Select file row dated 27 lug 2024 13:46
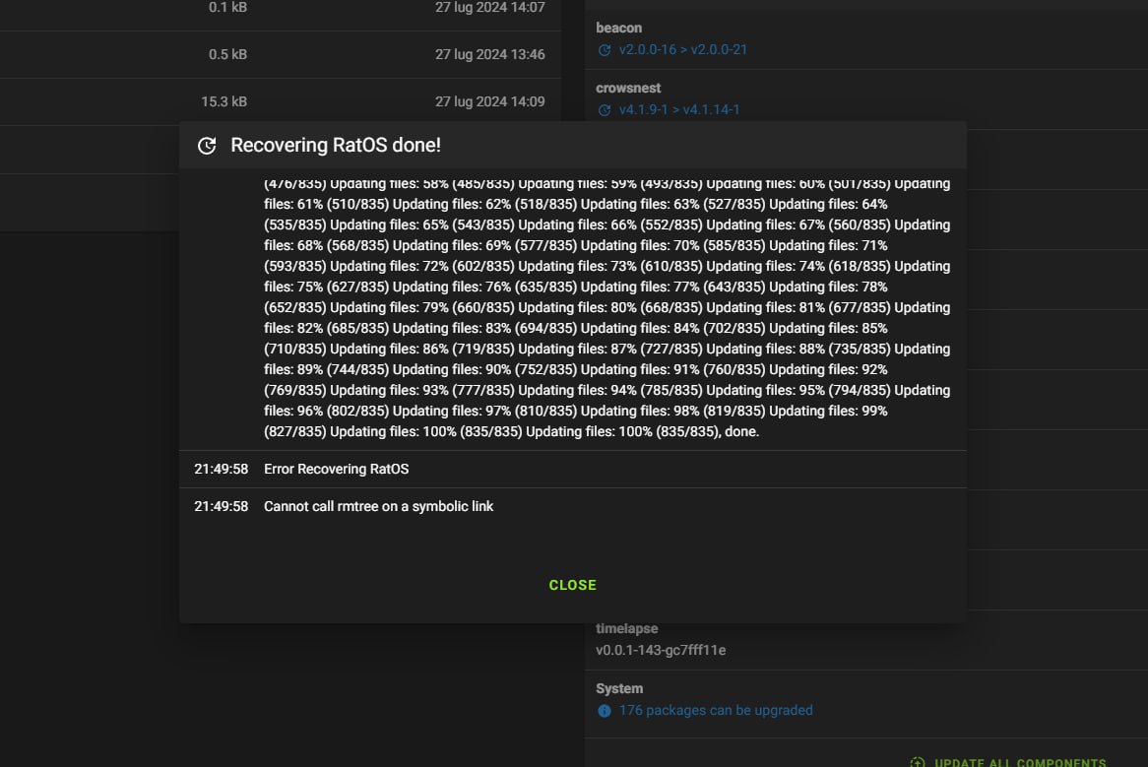Screen dimensions: 1148x767 click(281, 55)
